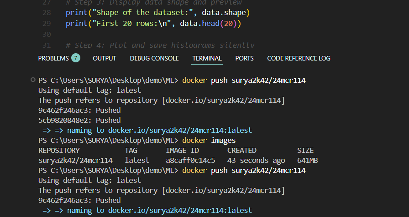
Task: Switch to the OUTPUT tab
Action: point(105,58)
